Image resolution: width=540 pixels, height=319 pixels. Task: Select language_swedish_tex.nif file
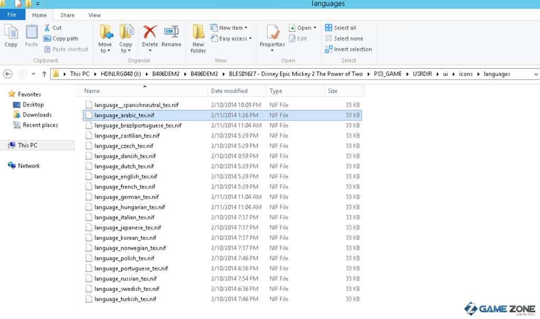[x=222, y=289]
